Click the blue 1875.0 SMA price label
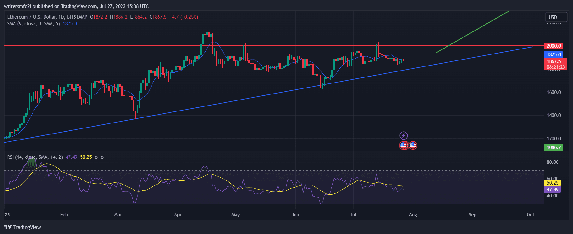The height and width of the screenshot is (234, 573). (x=553, y=55)
